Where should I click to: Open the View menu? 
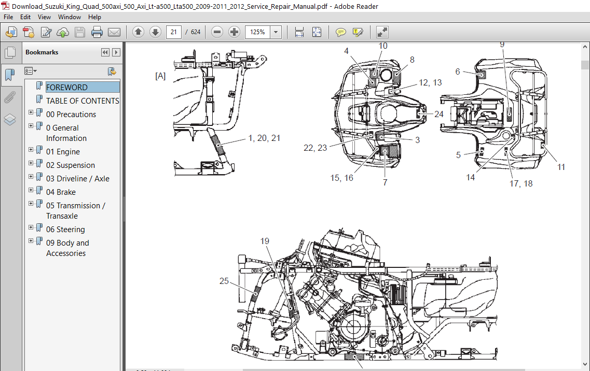[x=44, y=17]
